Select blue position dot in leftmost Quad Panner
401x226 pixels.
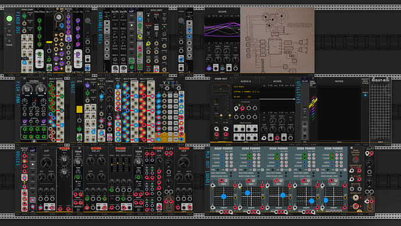tap(224, 196)
